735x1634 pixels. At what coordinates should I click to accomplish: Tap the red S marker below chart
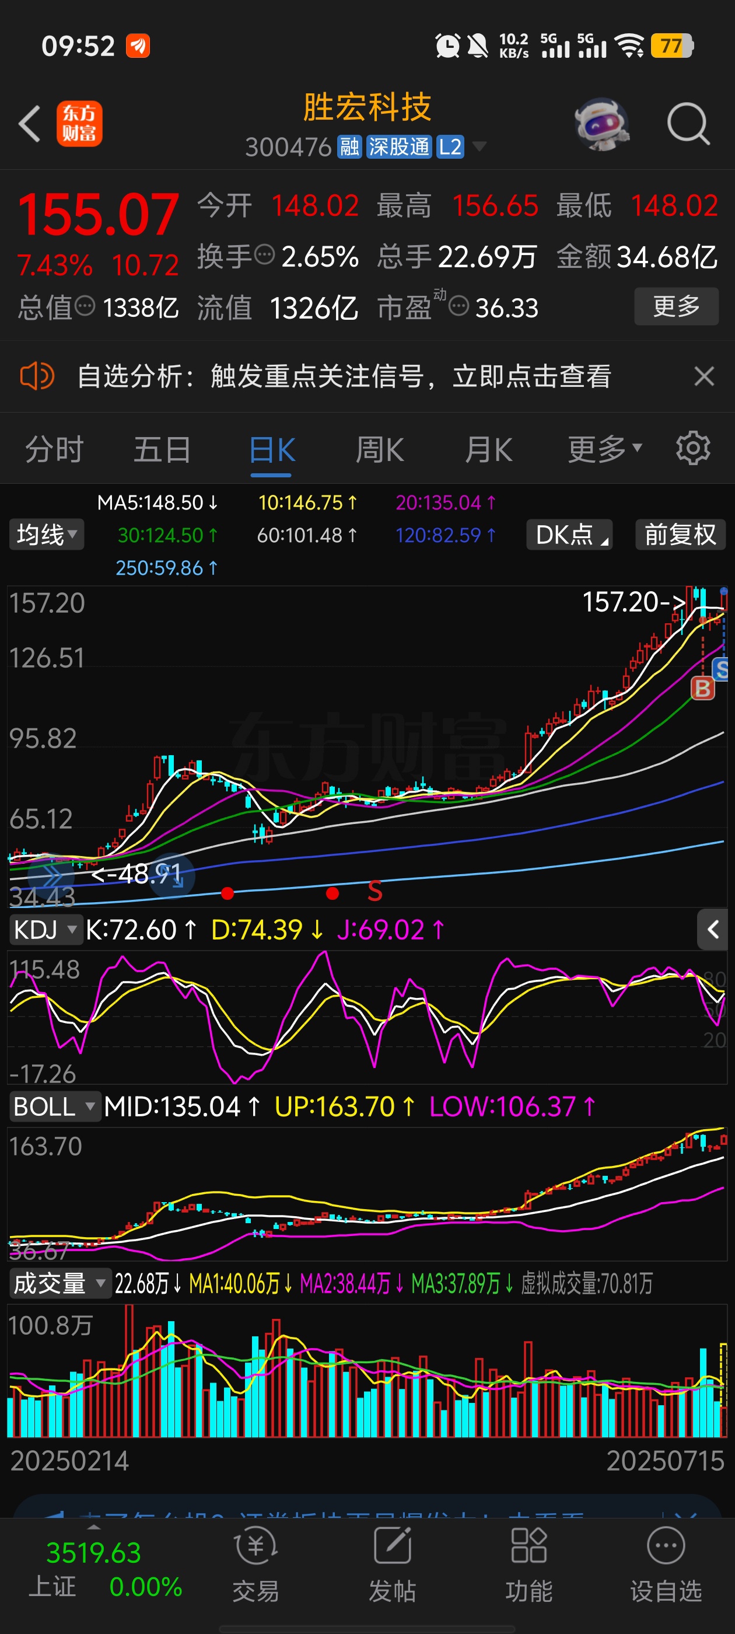tap(375, 892)
